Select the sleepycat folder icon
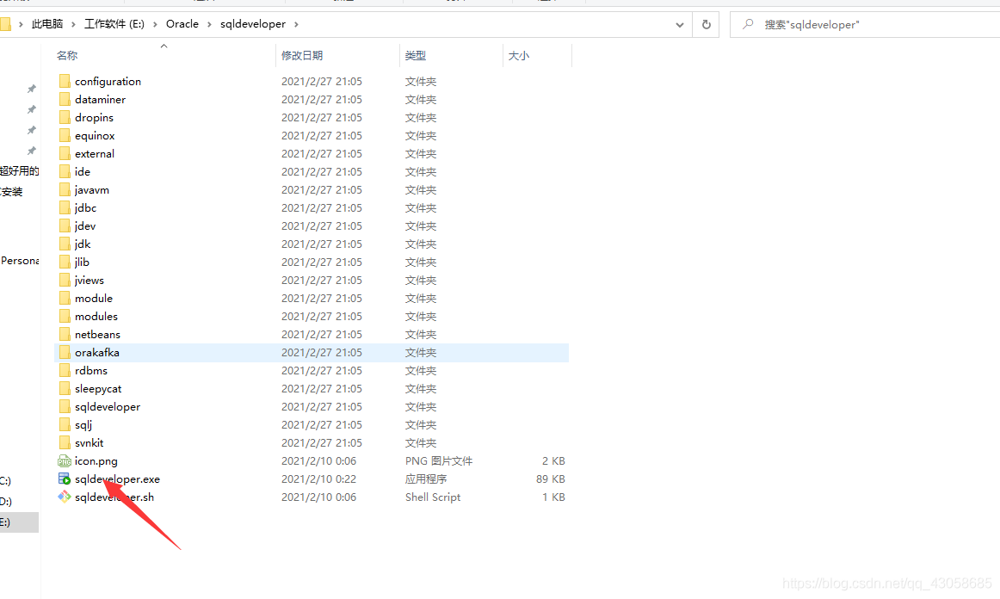Screen dimensions: 1000x599 point(65,388)
